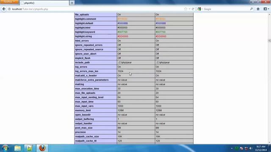The height and width of the screenshot is (152, 271).
Task: Click the html_errors directive name
Action: [x=82, y=41]
